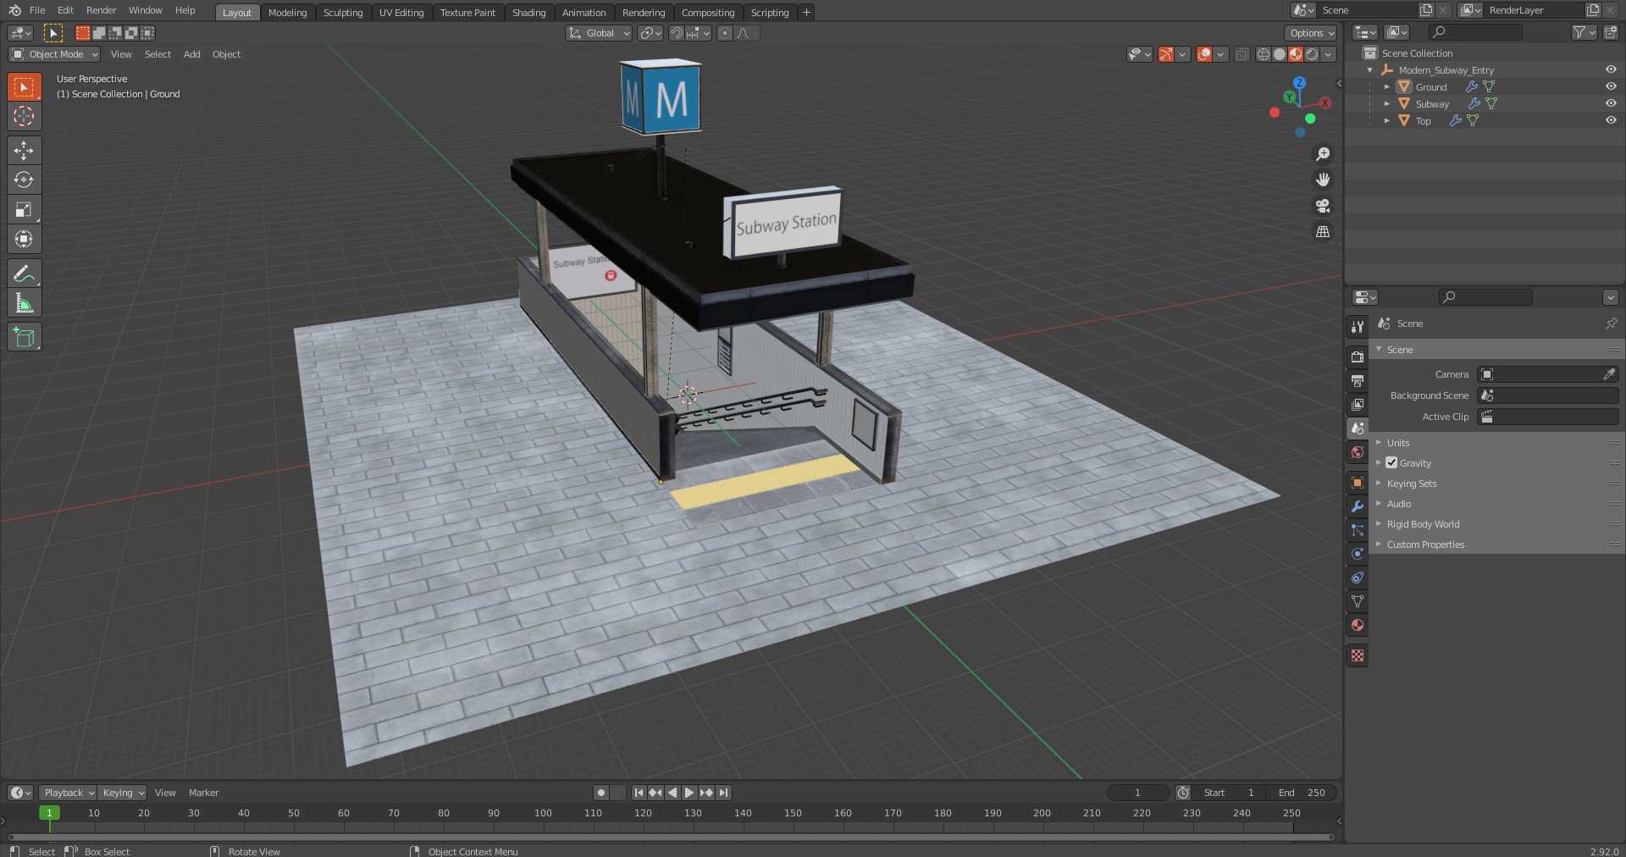The width and height of the screenshot is (1626, 857).
Task: Open the World properties tab
Action: (1358, 452)
